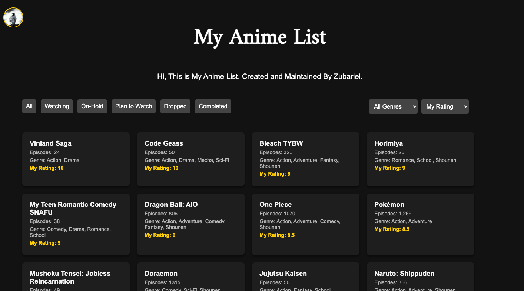Screen dimensions: 524x291
Task: Expand the genres filter chevron
Action: pyautogui.click(x=414, y=106)
